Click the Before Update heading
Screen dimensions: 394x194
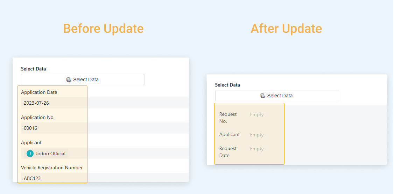coord(103,28)
